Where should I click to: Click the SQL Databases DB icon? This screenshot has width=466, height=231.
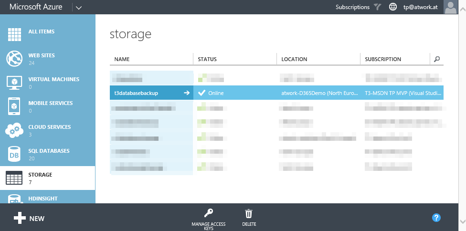coord(14,154)
